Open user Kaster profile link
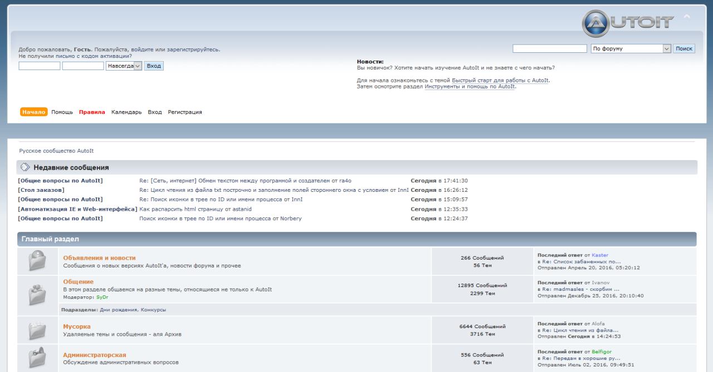This screenshot has width=713, height=372. (x=600, y=255)
